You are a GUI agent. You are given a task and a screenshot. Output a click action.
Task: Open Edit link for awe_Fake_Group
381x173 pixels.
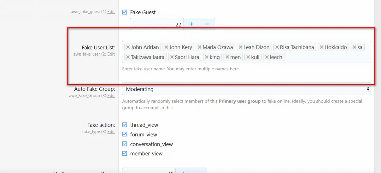point(111,96)
